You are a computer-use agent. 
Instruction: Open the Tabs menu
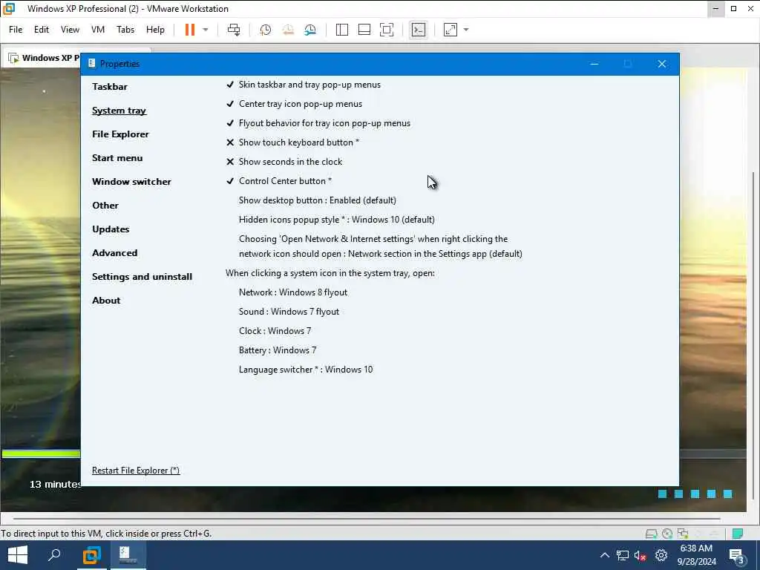pos(125,30)
